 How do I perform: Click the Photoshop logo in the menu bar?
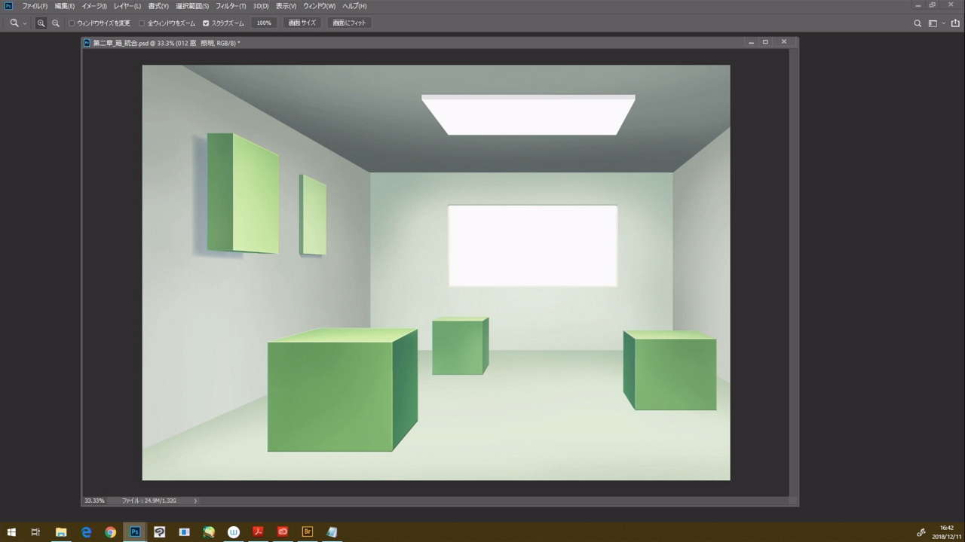(x=8, y=6)
